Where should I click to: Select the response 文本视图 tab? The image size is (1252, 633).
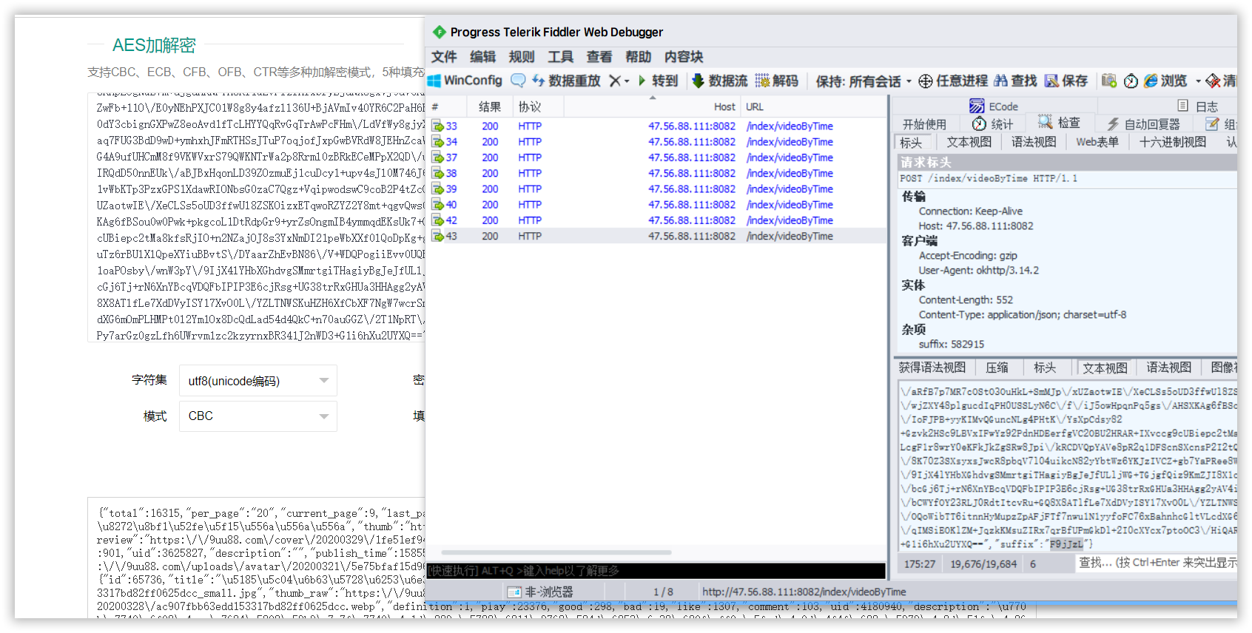1105,368
